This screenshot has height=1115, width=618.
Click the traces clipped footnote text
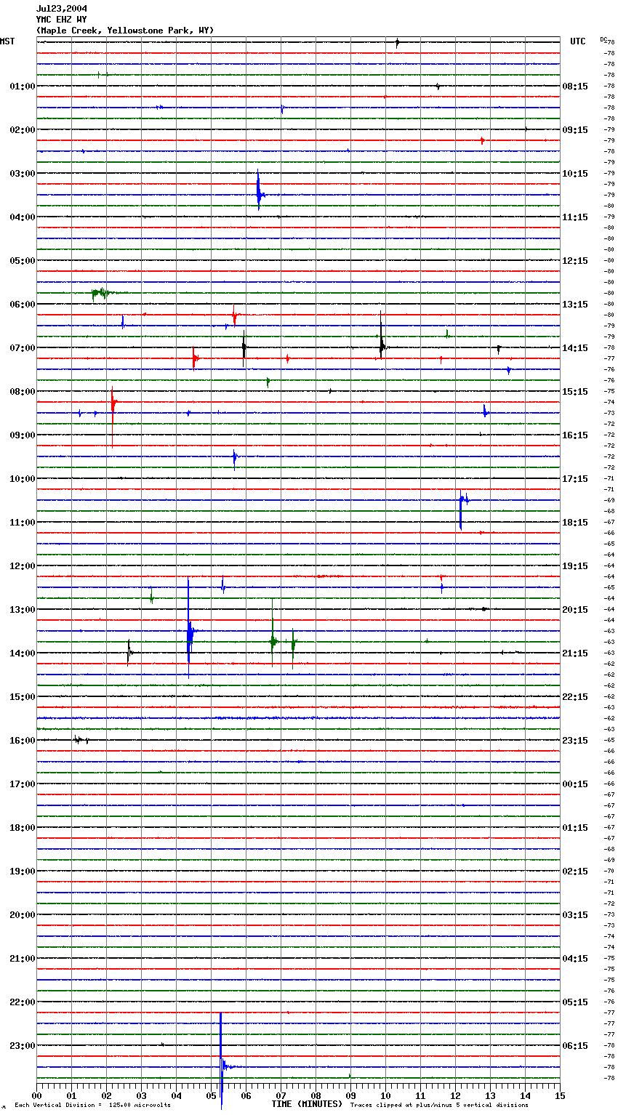pyautogui.click(x=439, y=1106)
